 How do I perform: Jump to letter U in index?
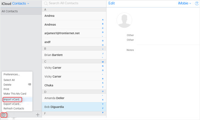103,91
